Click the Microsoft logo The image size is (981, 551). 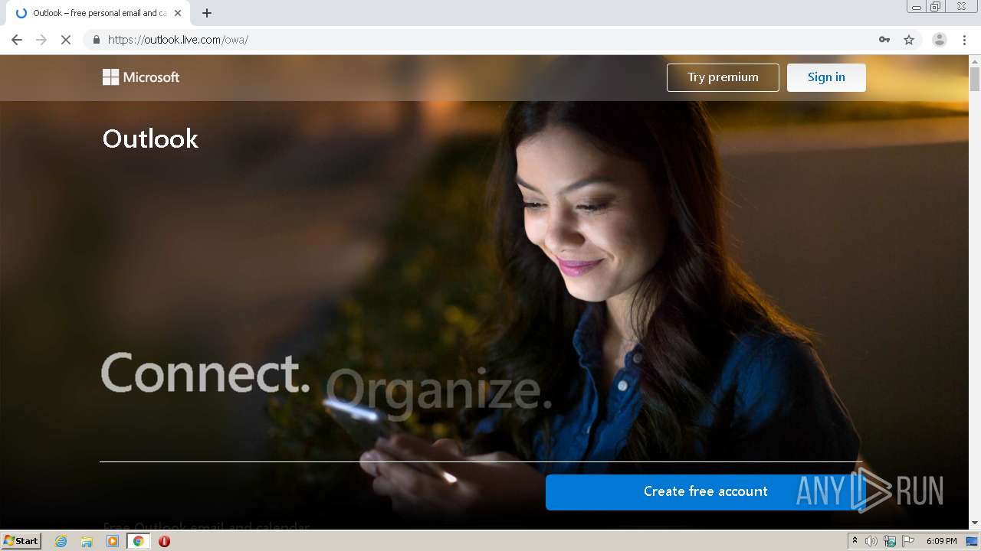click(x=141, y=77)
